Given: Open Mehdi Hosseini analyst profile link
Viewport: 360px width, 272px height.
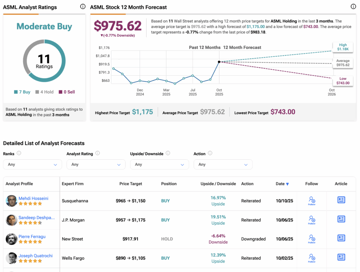Looking at the screenshot, I should click(33, 198).
